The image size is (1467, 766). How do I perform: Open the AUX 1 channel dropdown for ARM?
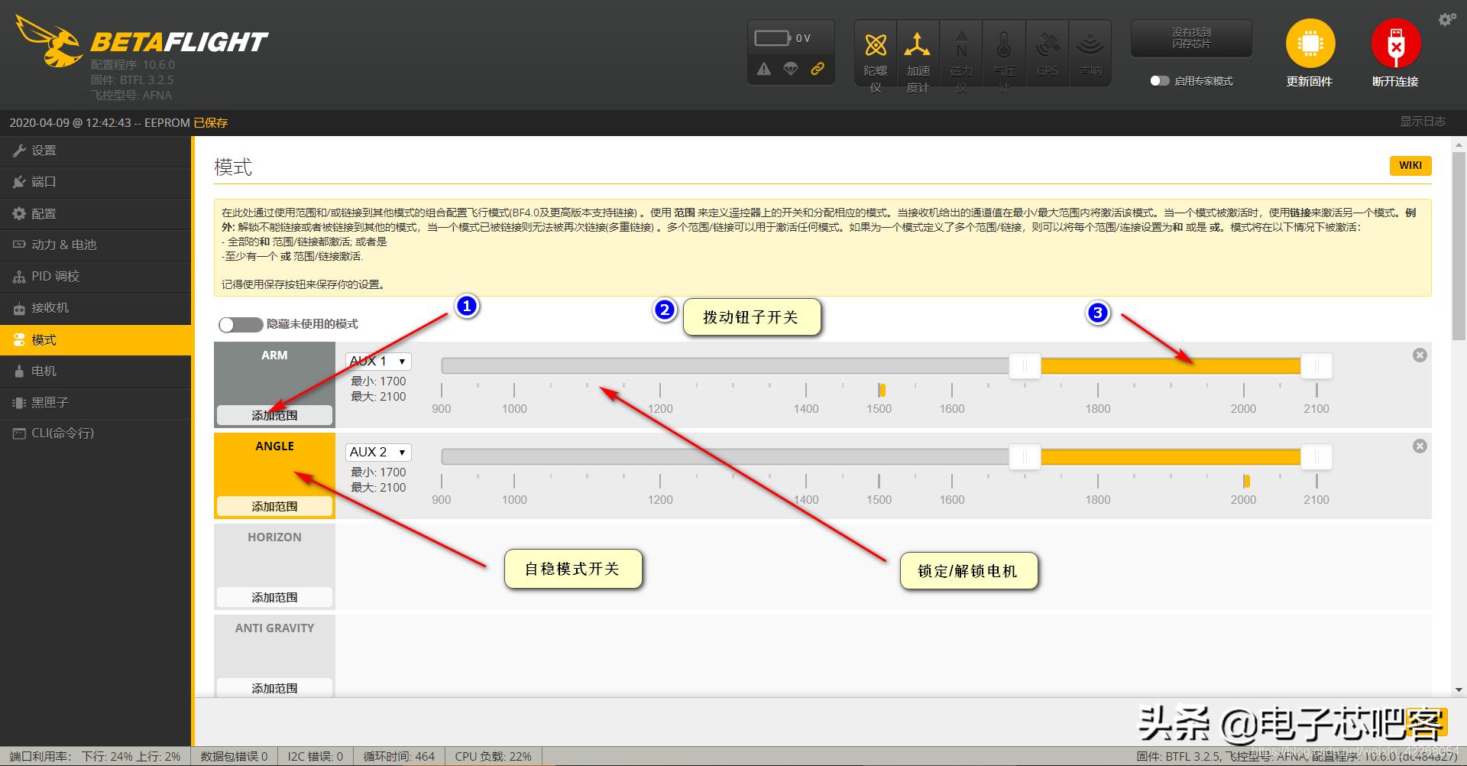click(x=377, y=361)
